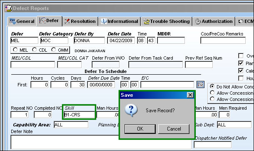The width and height of the screenshot is (254, 151).
Task: Click the Prev Ref Seq Num field
Action: [x=199, y=65]
